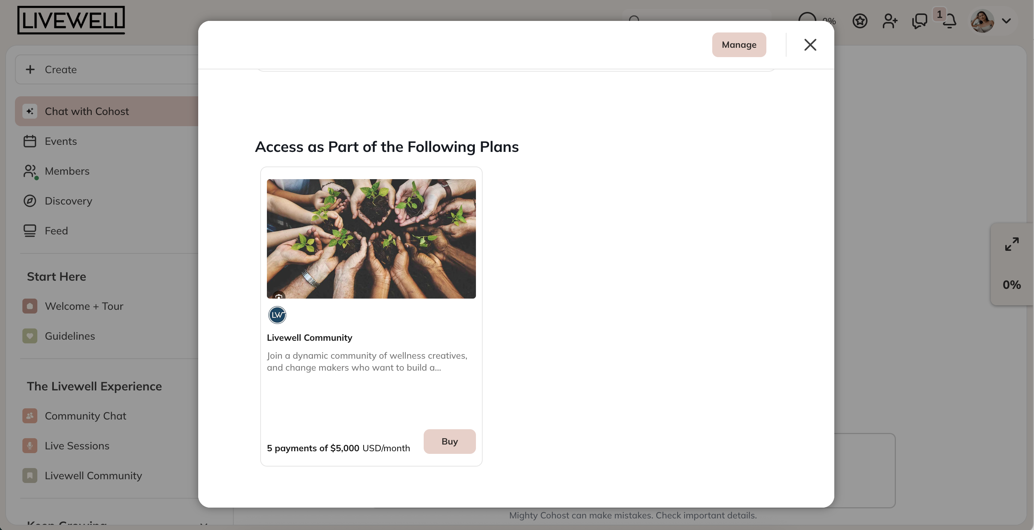Click the invite member icon
1034x530 pixels.
click(890, 21)
